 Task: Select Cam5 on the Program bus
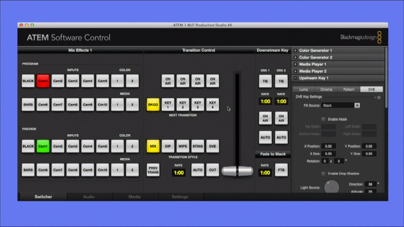(x=103, y=81)
